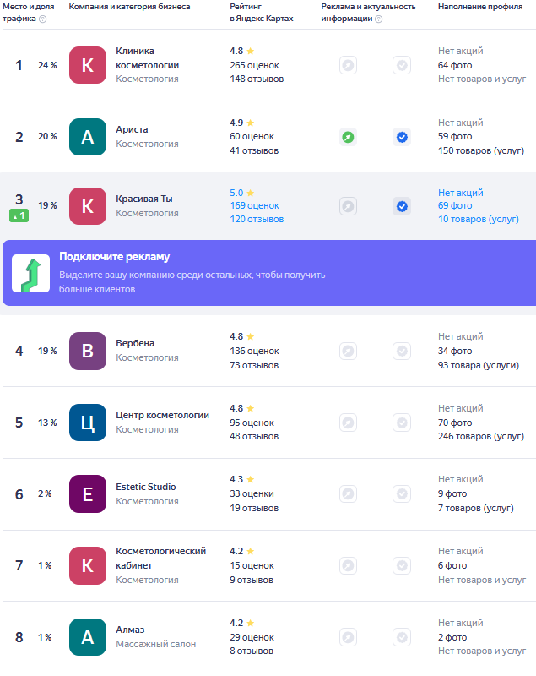
Task: Click the '93 товара (услуги)' text
Action: (x=479, y=365)
